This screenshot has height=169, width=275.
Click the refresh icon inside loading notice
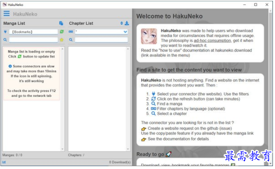click(x=19, y=56)
